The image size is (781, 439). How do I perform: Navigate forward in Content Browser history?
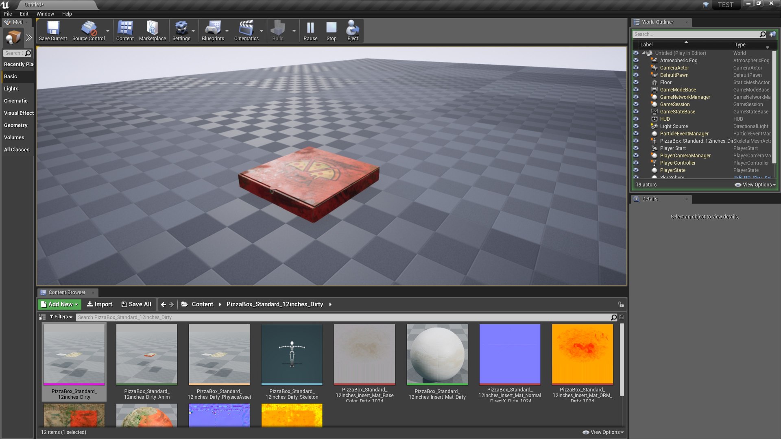[x=171, y=304]
